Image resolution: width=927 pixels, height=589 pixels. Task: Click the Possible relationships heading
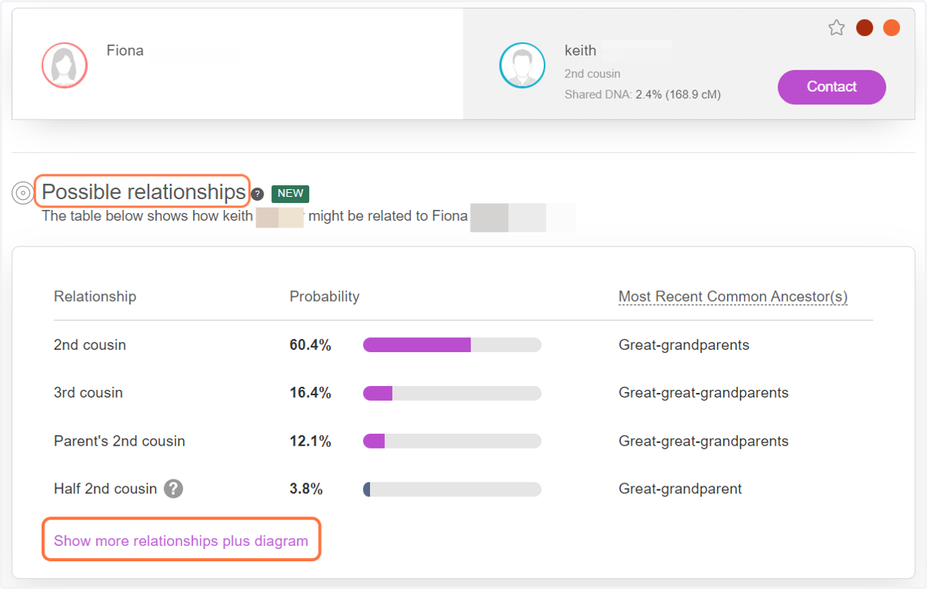[x=144, y=191]
